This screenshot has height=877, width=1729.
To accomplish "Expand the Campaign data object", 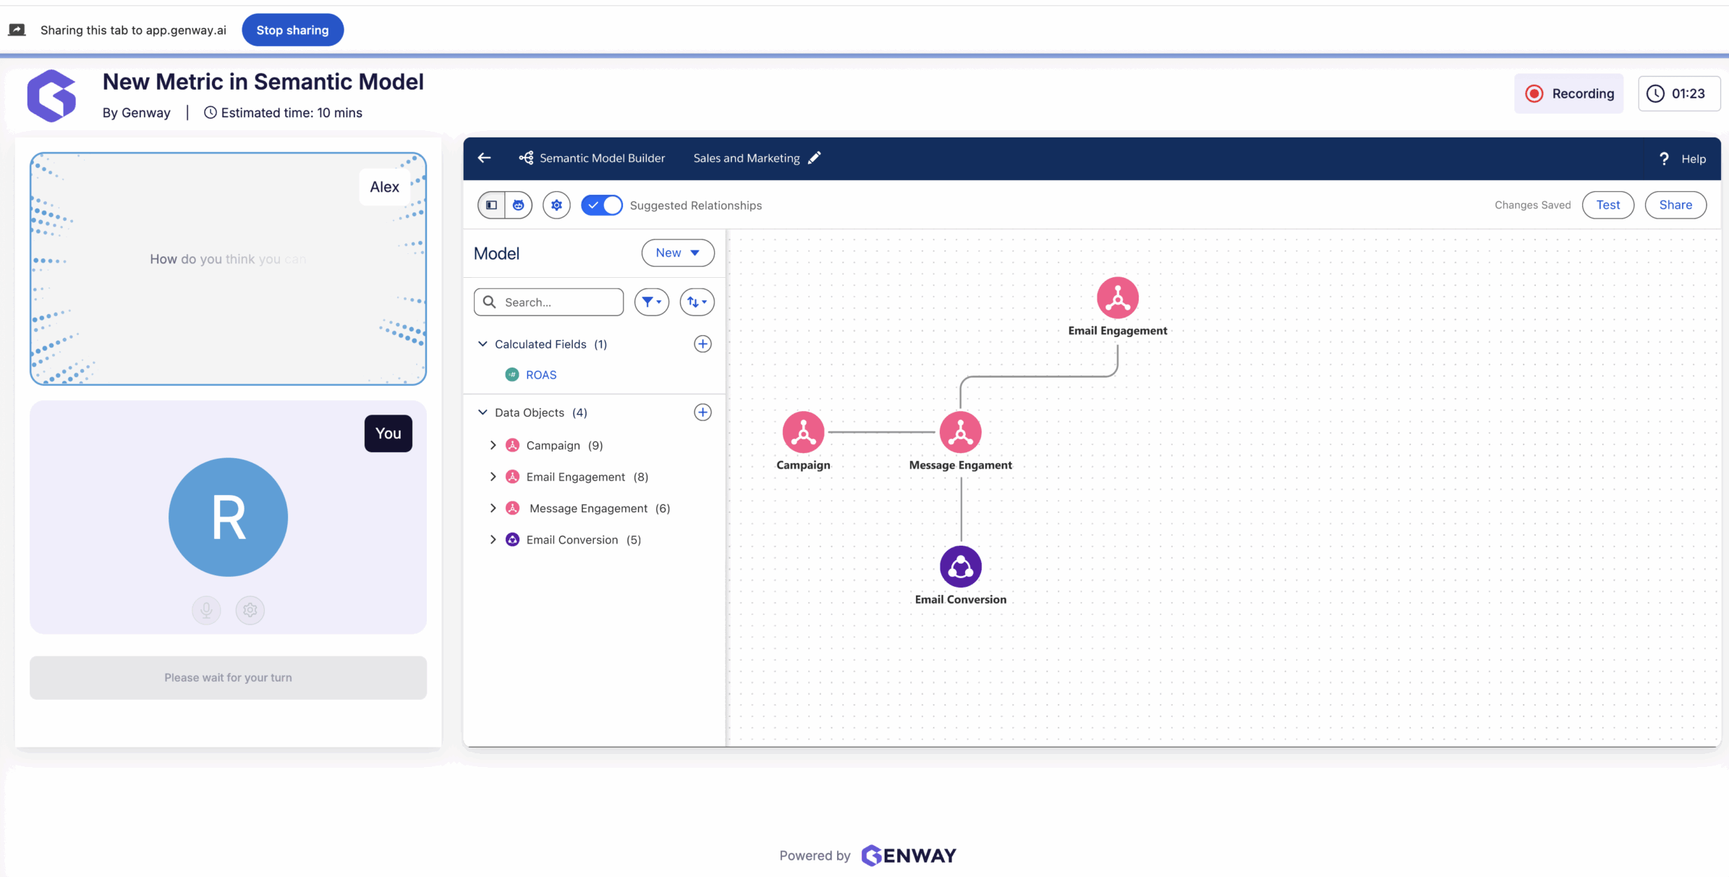I will [x=493, y=445].
